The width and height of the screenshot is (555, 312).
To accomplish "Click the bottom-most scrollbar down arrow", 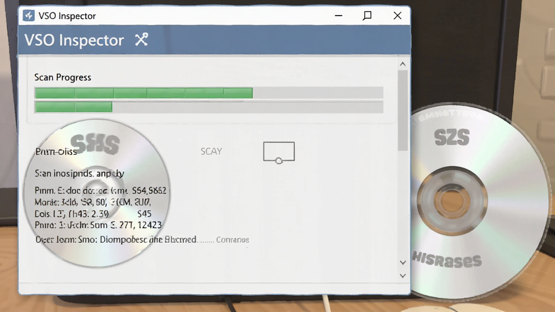I will coord(403,276).
